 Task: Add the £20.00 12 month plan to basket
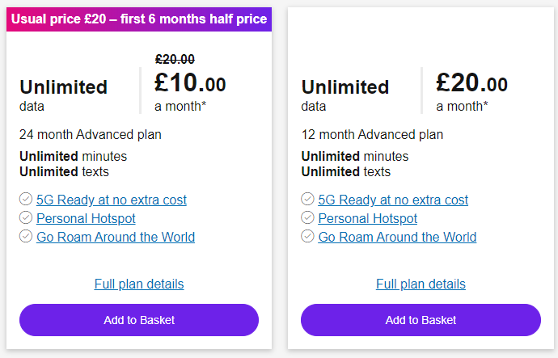point(421,320)
